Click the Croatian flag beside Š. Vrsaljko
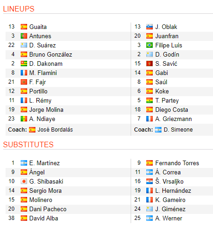Image resolution: width=213 pixels, height=225 pixels. pyautogui.click(x=150, y=181)
